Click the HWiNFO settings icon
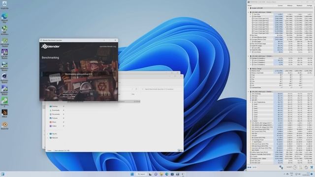 click(x=306, y=167)
